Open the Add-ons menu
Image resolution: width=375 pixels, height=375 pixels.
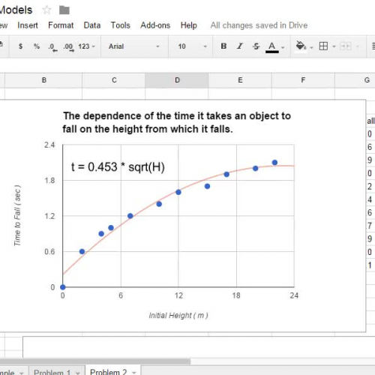point(155,25)
